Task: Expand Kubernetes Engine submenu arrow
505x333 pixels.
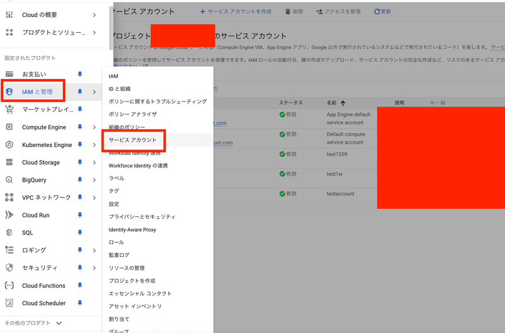Action: coord(94,145)
